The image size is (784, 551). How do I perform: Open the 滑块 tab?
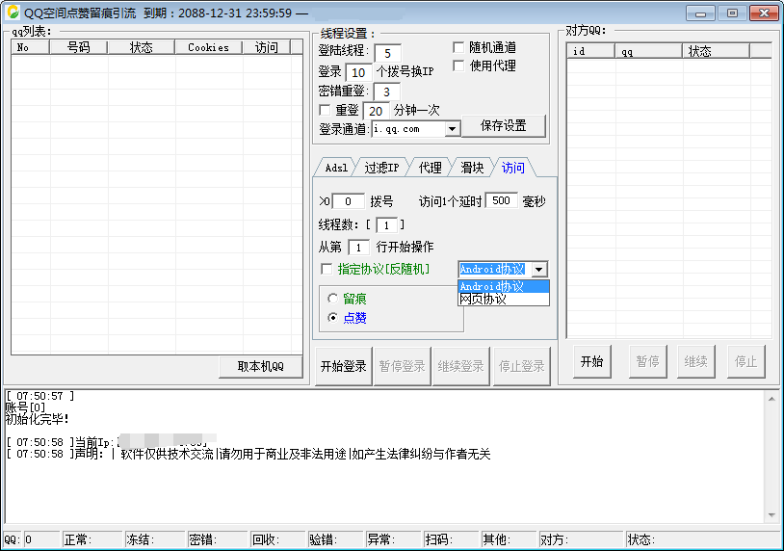(x=472, y=168)
